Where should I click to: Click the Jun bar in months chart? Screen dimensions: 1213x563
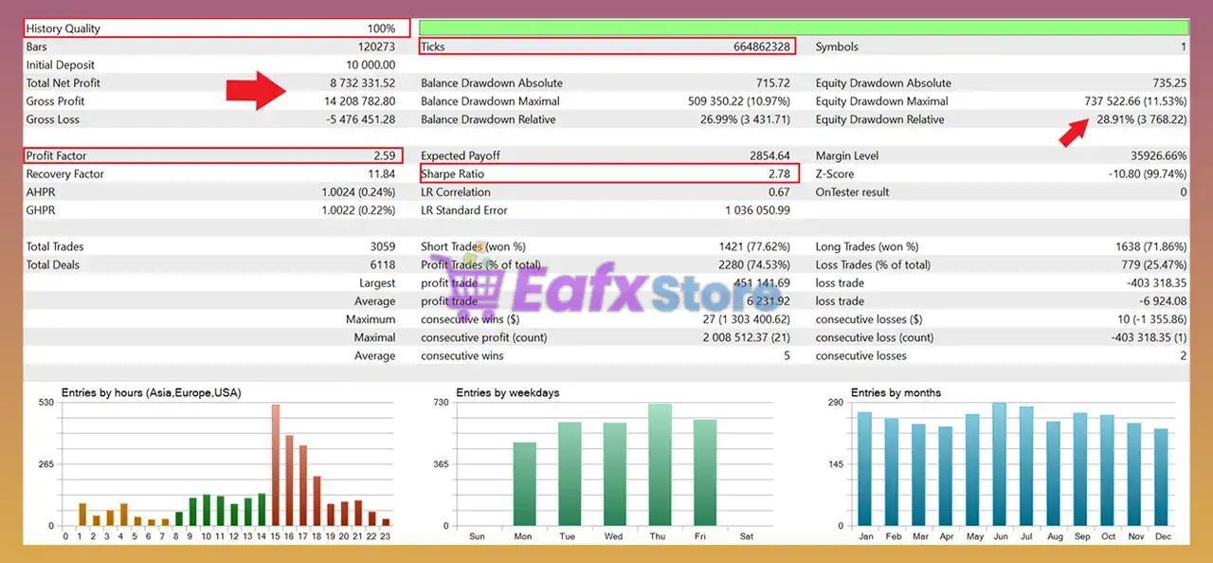click(x=999, y=464)
